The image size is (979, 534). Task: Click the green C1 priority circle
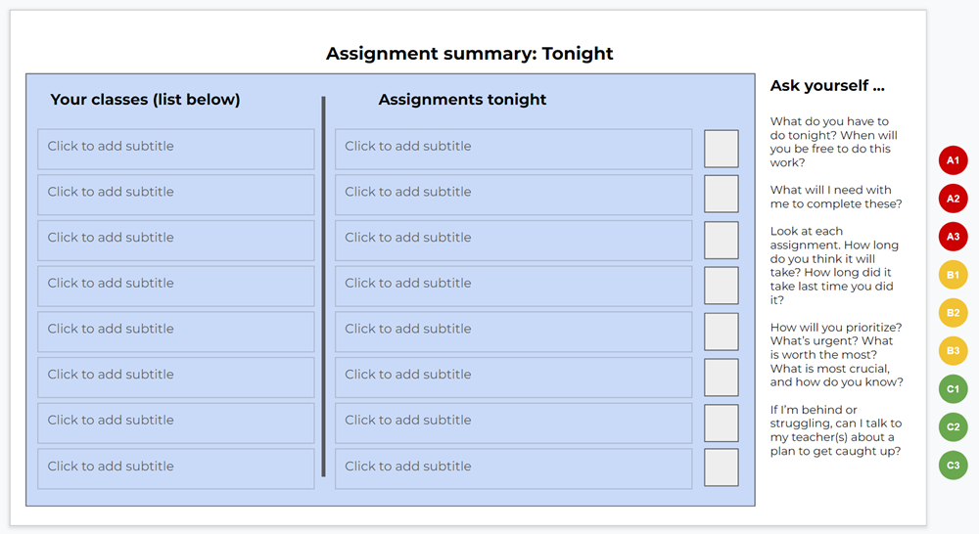point(953,388)
